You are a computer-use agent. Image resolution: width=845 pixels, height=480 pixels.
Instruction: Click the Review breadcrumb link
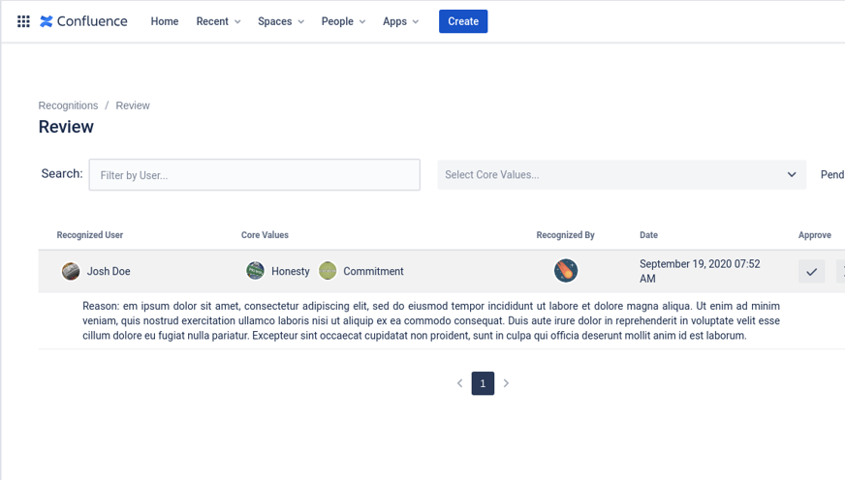coord(133,105)
